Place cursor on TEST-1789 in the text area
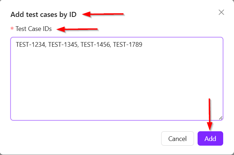234x155 pixels. [128, 45]
